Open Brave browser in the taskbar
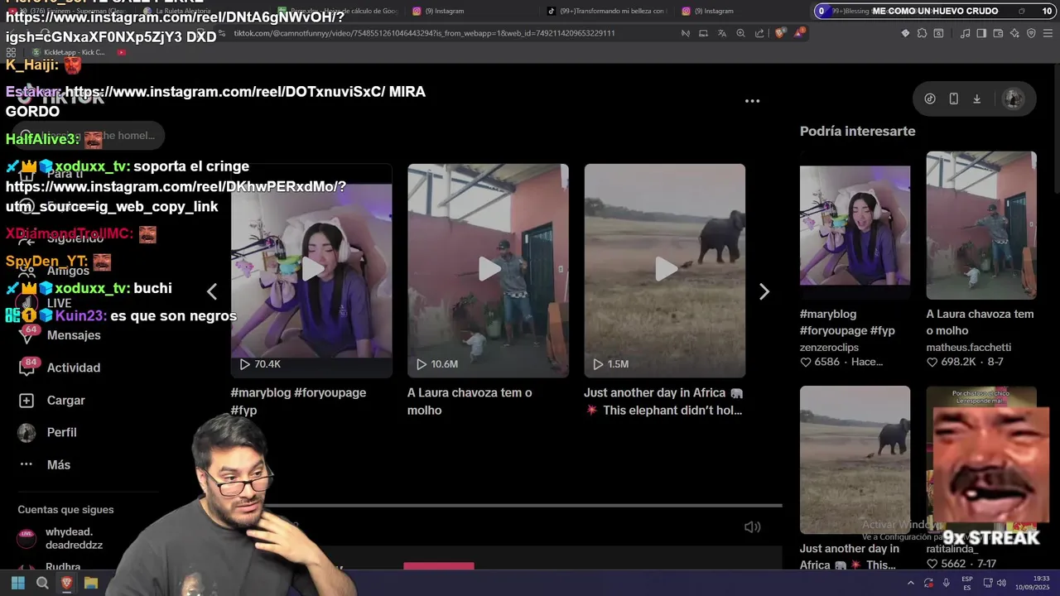This screenshot has height=596, width=1060. pos(67,583)
